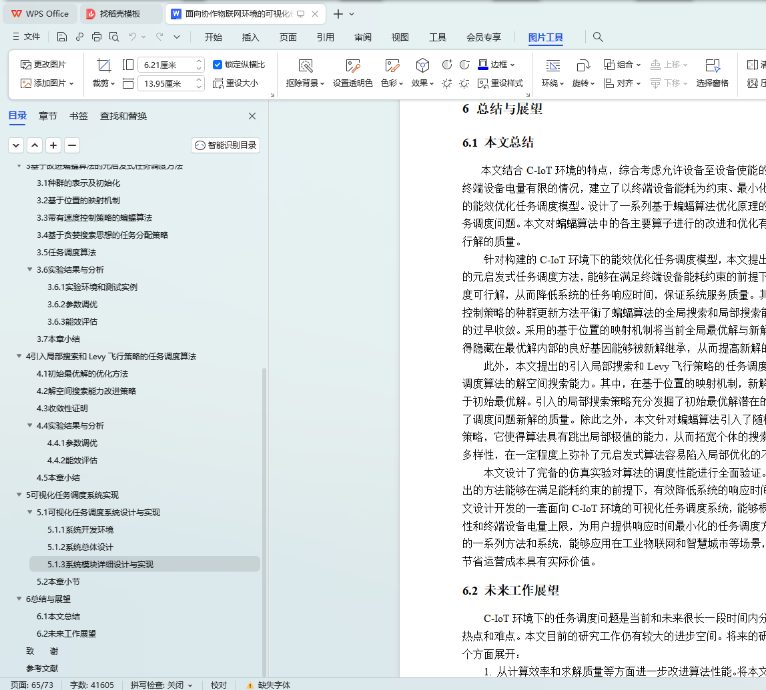Click Remove Background (抠除背景) icon

tap(306, 73)
